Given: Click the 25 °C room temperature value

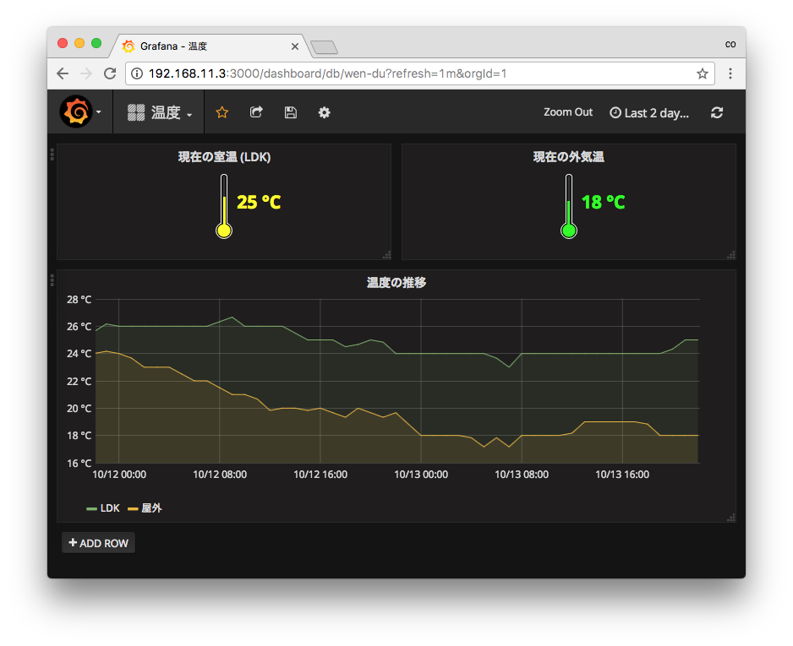Looking at the screenshot, I should (259, 202).
